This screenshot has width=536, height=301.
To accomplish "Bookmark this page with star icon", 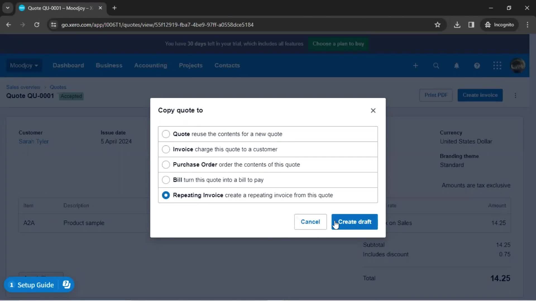I will (x=437, y=25).
